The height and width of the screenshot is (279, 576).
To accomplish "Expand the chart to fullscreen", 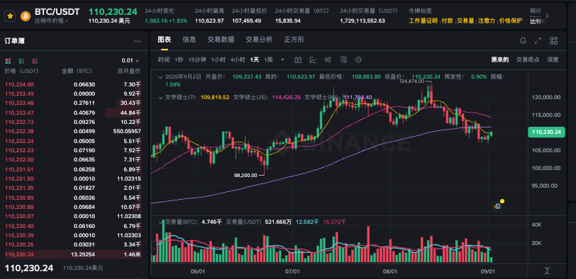I will (538, 40).
